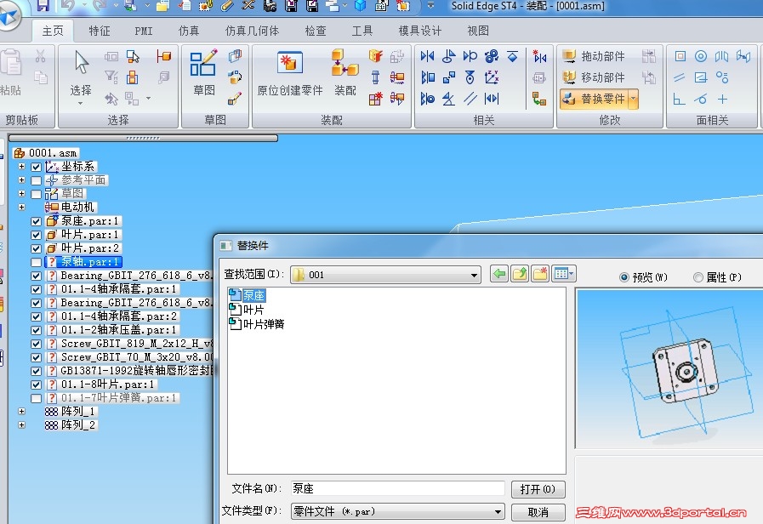Click the Open (打开) button
The width and height of the screenshot is (763, 524).
(x=538, y=489)
